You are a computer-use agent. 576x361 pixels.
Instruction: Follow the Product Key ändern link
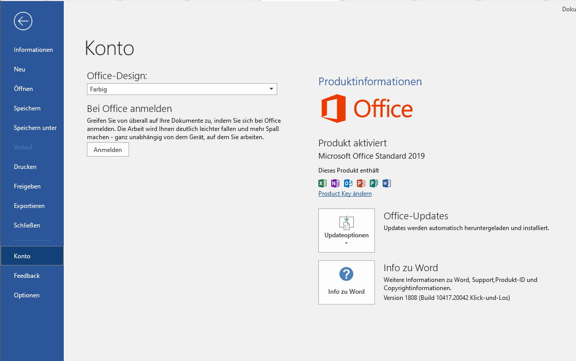(x=345, y=194)
